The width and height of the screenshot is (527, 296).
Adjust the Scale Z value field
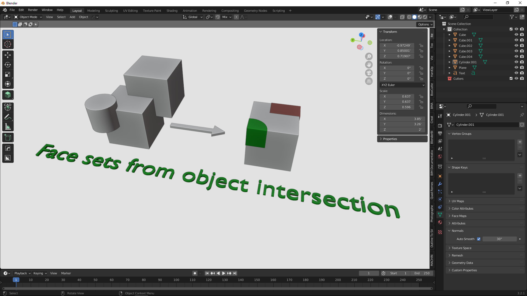tap(397, 107)
